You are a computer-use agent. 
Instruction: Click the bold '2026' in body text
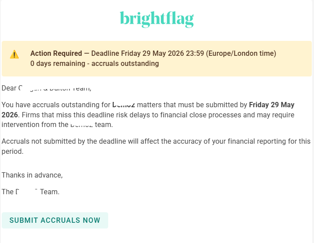10,115
